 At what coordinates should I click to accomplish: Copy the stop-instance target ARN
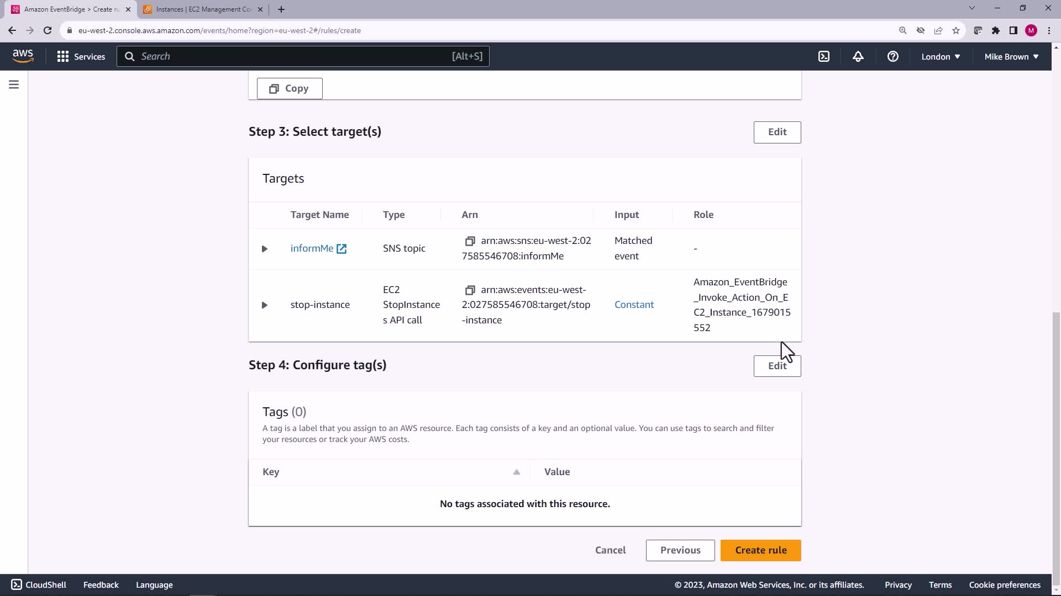(x=470, y=290)
